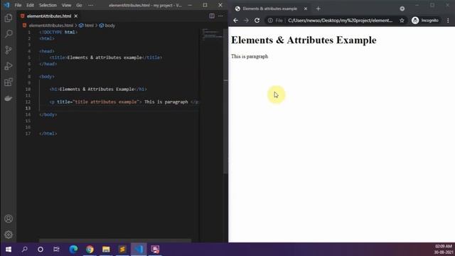Viewport: 455px width, 256px height.
Task: View site information icon in address bar
Action: [x=270, y=21]
